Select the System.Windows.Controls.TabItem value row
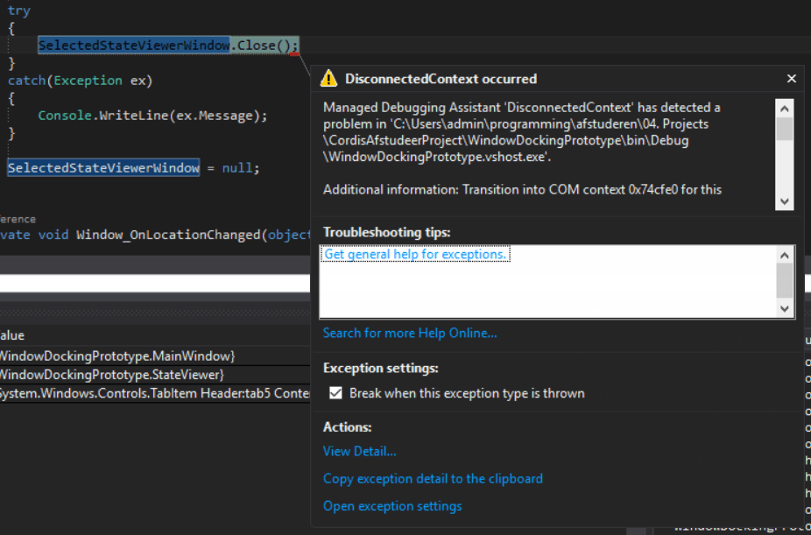 [x=155, y=393]
